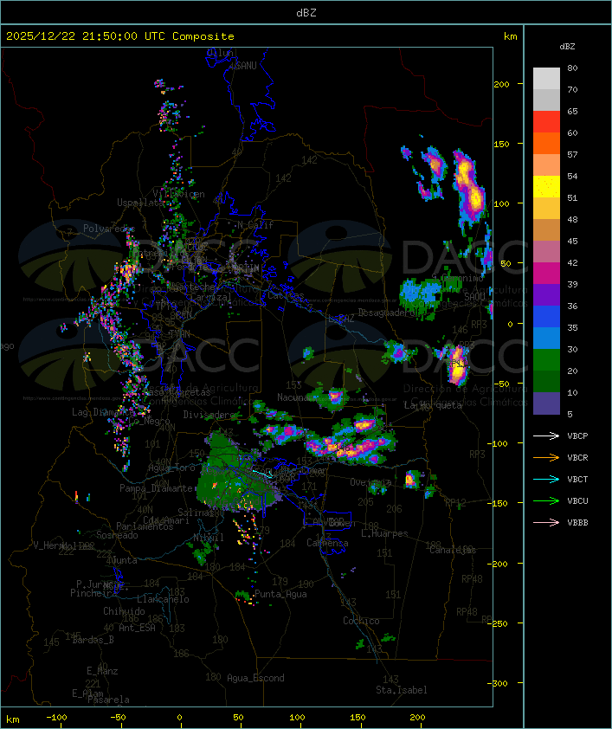The height and width of the screenshot is (729, 612).
Task: Click the Llancanelo place label
Action: (x=163, y=599)
